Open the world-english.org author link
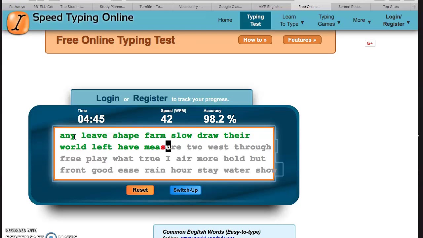The image size is (423, 238). [x=207, y=236]
